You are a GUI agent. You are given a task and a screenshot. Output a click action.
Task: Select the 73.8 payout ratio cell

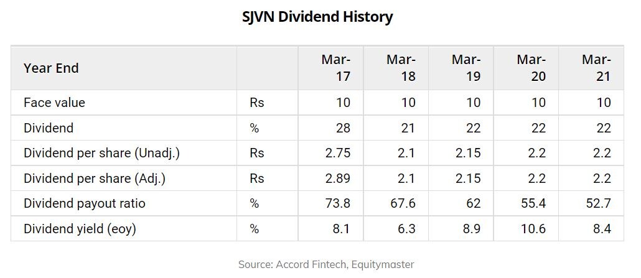pyautogui.click(x=337, y=203)
